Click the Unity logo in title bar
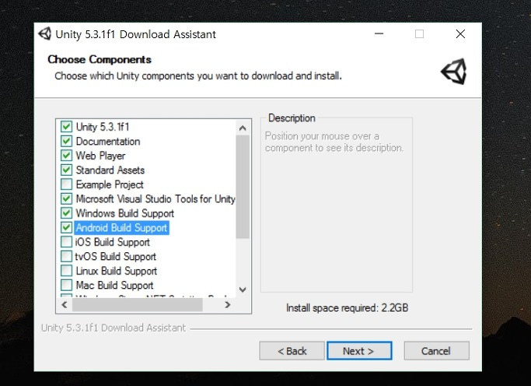 (x=44, y=34)
